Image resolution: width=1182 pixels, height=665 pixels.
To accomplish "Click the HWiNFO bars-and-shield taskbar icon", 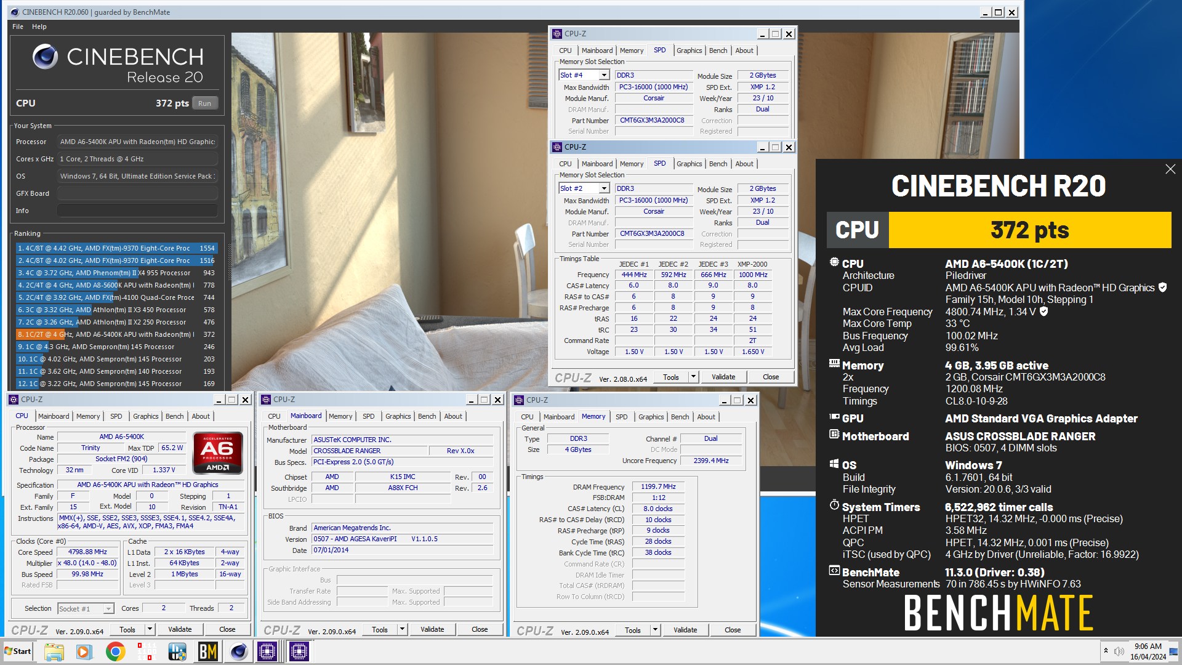I will [177, 651].
